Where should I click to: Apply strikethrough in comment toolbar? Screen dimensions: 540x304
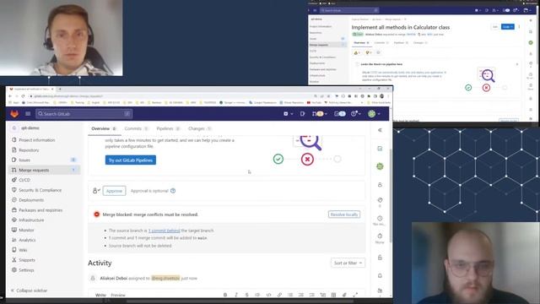[247, 295]
